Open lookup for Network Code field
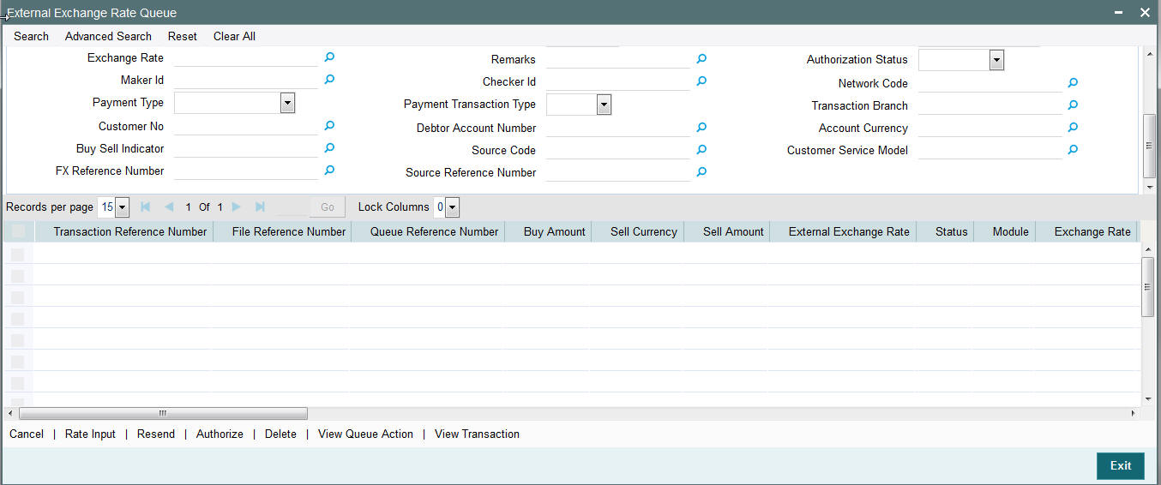Screen dimensions: 1161x485 tap(1073, 82)
